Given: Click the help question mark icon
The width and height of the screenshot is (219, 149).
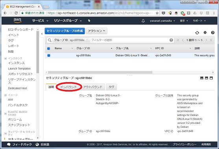Looking at the screenshot, I should [x=213, y=33].
